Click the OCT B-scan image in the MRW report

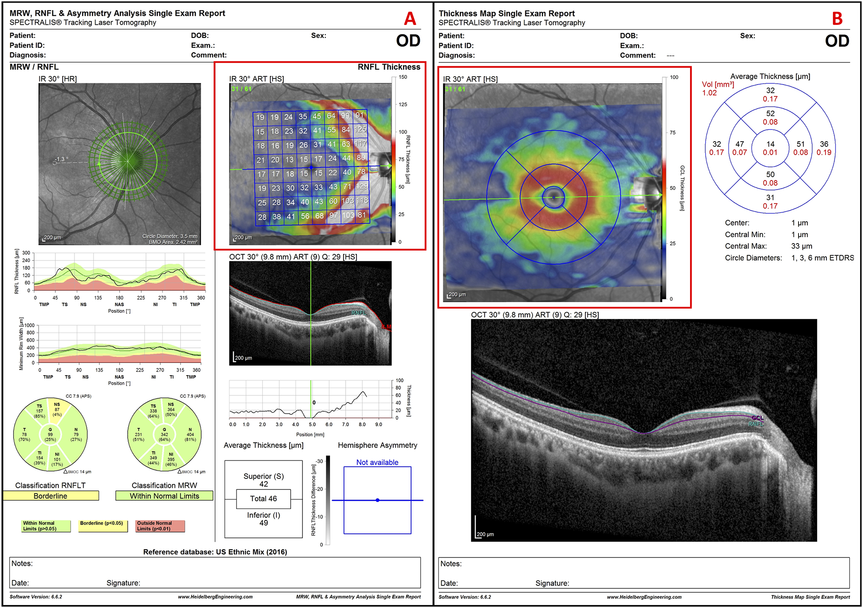[310, 313]
